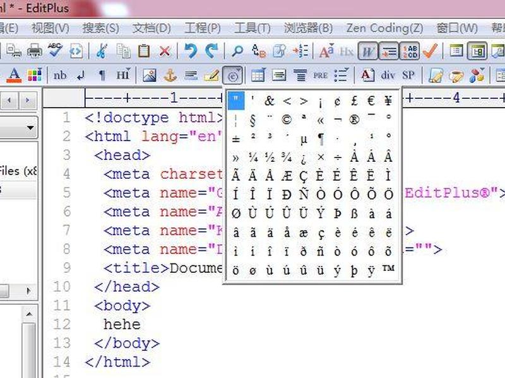Redo with the right-curving blue arrow
The width and height of the screenshot is (505, 378).
[x=211, y=51]
